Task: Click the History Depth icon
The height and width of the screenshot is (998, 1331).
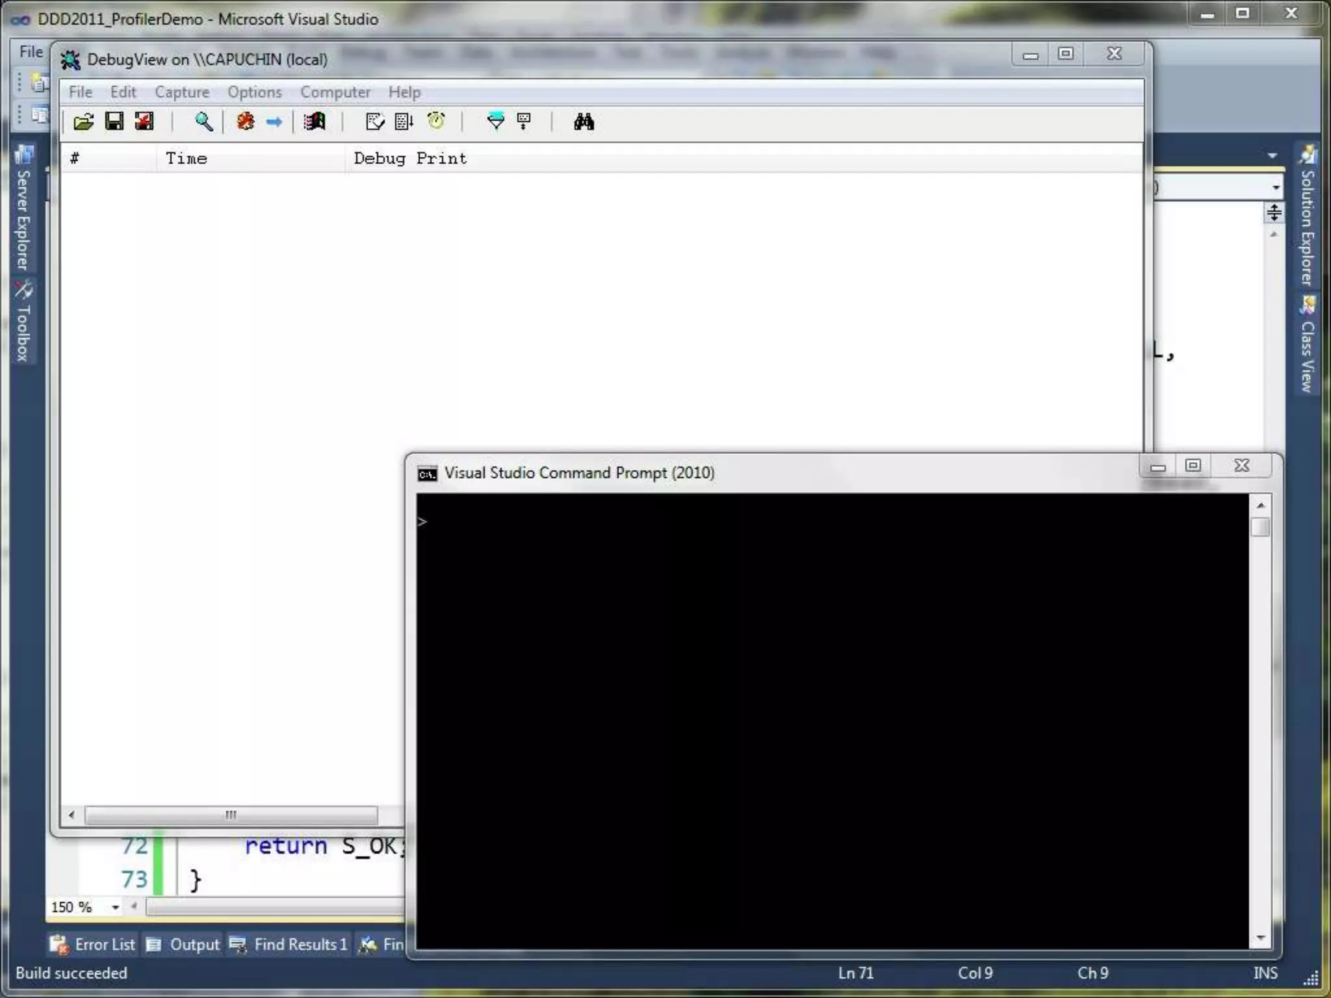Action: coord(524,122)
